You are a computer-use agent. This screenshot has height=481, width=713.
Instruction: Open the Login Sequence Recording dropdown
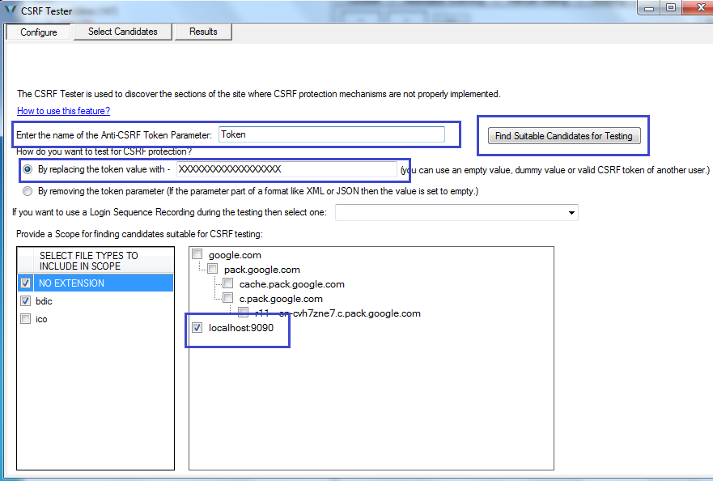tap(572, 212)
